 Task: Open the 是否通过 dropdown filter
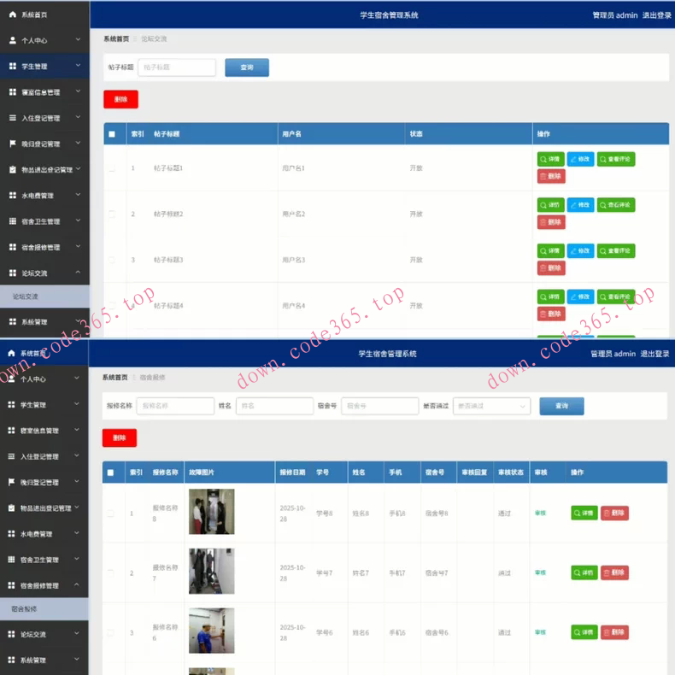(x=491, y=406)
